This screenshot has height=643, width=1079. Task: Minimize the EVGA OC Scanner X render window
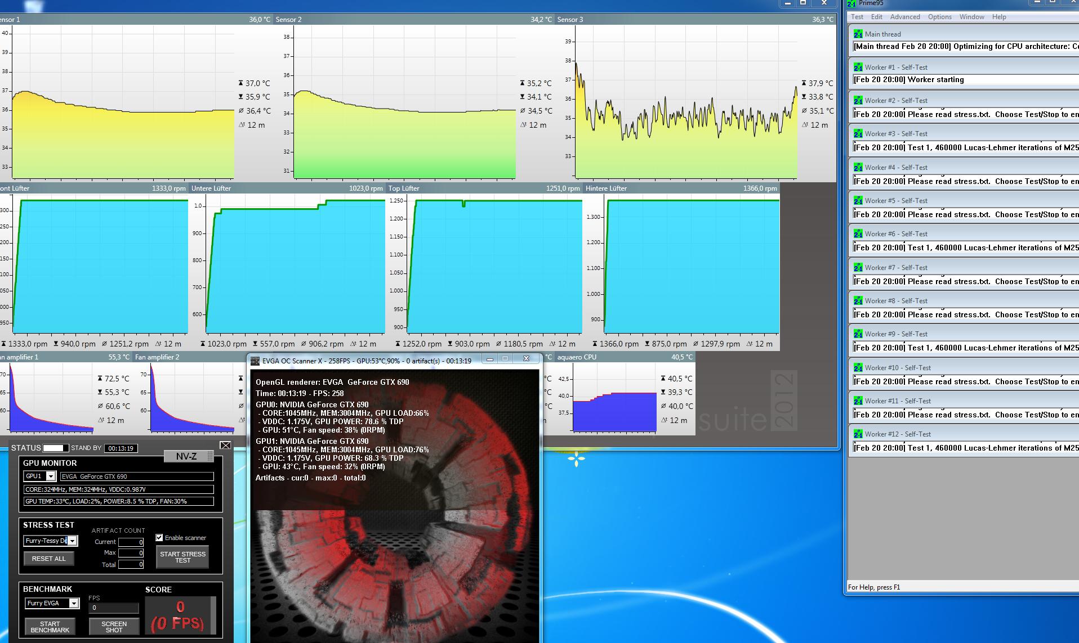(x=490, y=359)
